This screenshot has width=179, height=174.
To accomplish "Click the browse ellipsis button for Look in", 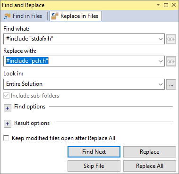I will 171,84.
